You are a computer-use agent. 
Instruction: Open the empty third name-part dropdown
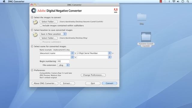(x=57, y=57)
